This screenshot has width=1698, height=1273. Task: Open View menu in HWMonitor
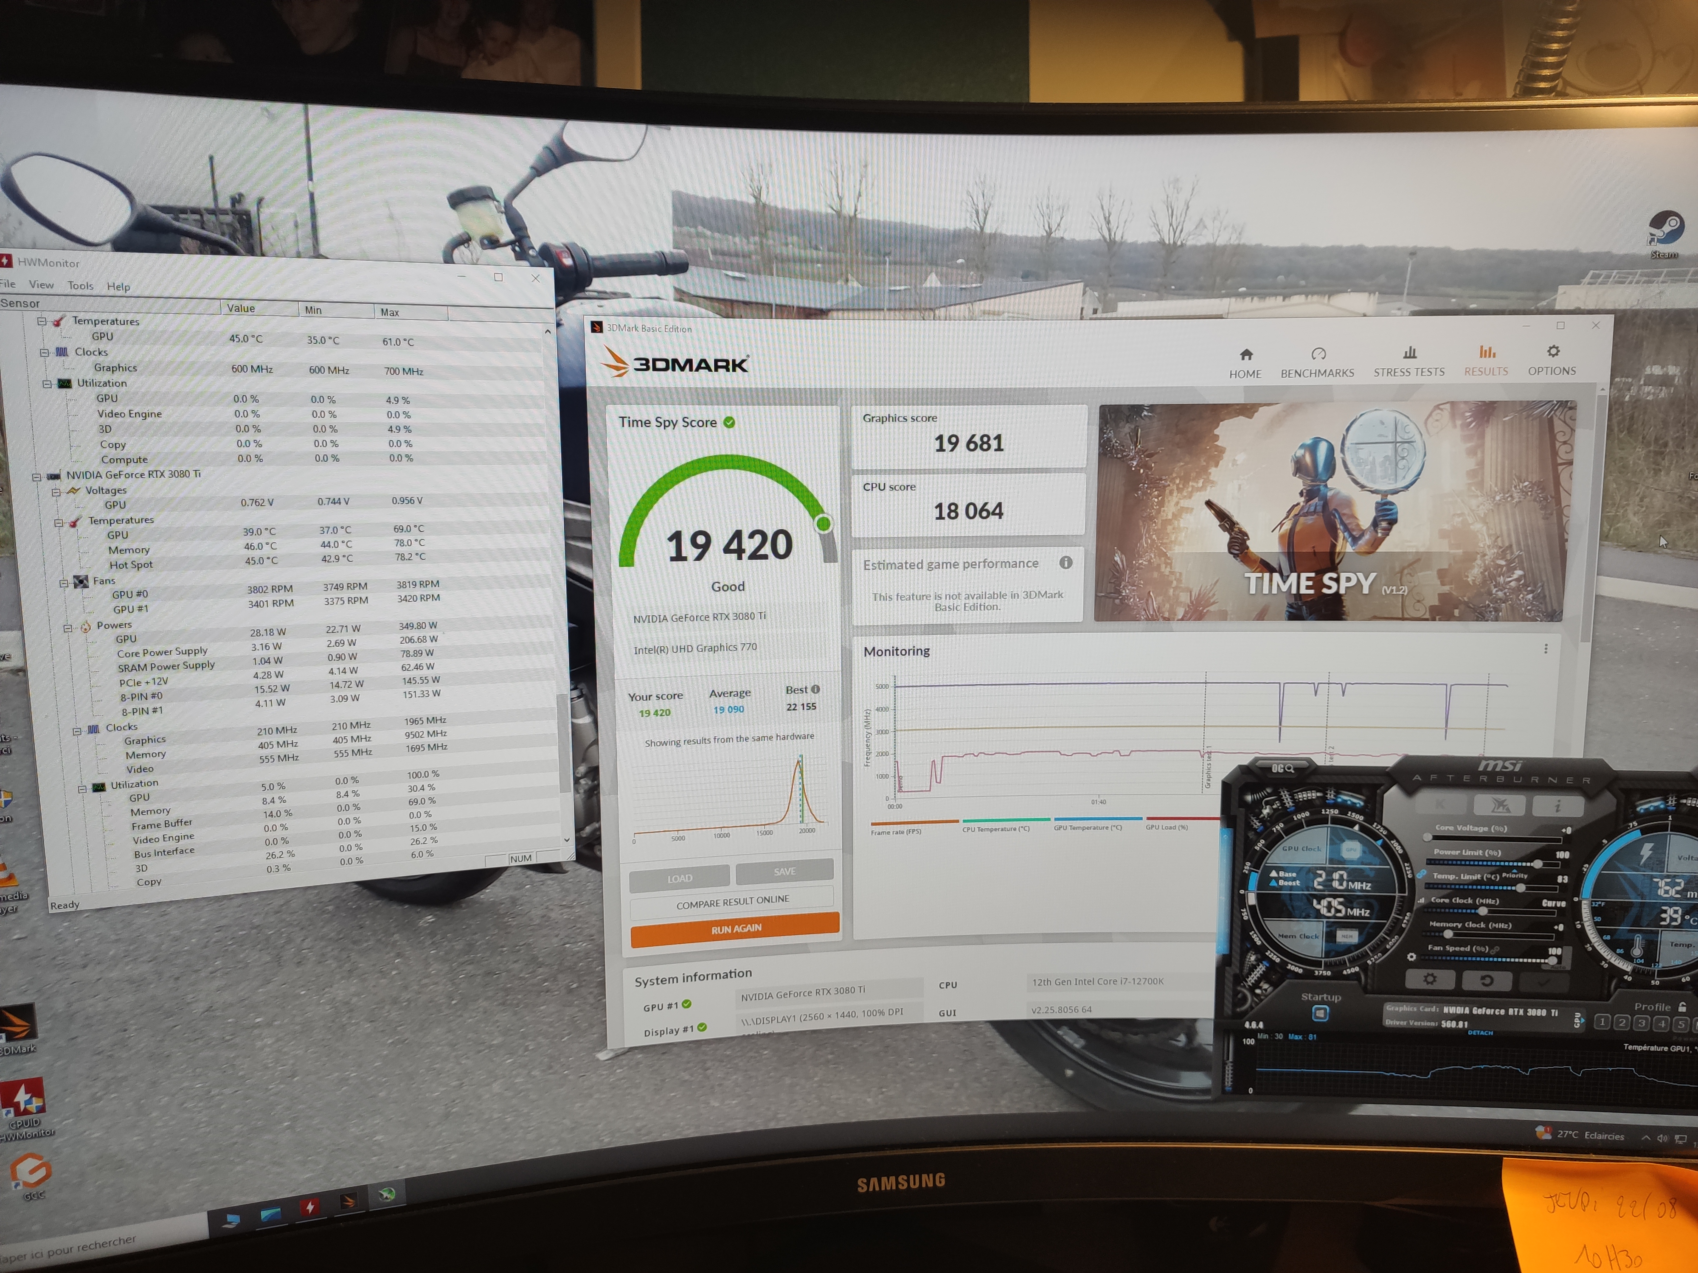(x=42, y=285)
